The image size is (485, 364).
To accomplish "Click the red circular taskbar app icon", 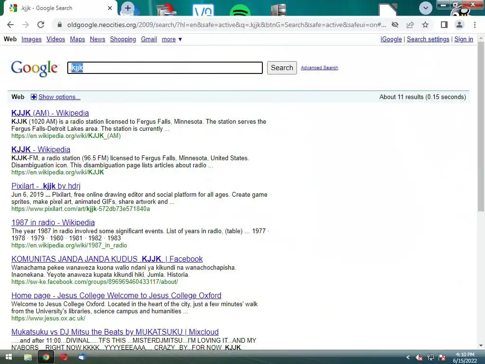I will point(64,357).
